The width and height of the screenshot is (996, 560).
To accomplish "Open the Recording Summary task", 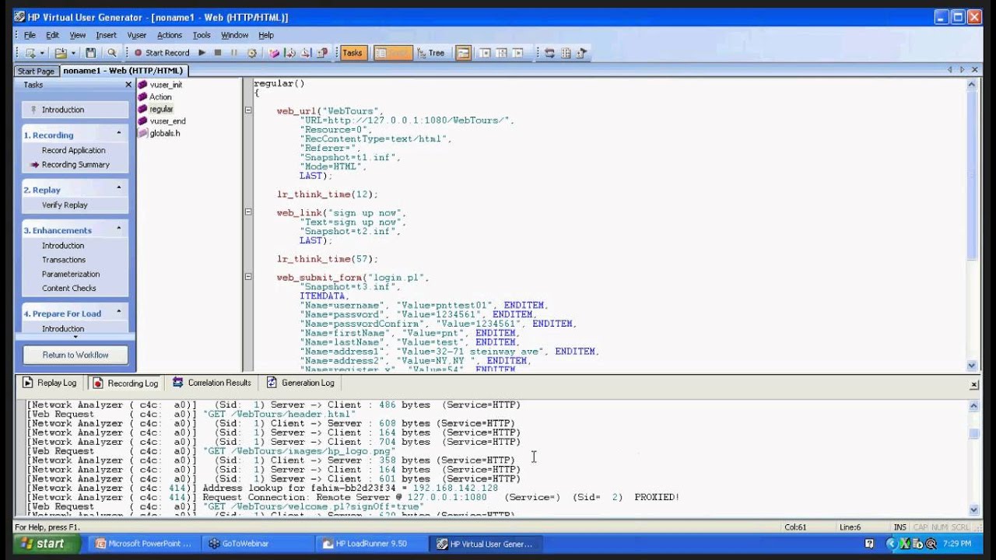I will tap(75, 165).
